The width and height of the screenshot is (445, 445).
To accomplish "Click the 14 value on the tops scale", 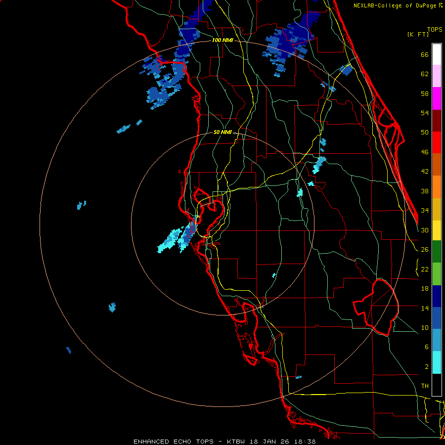I will coord(425,308).
